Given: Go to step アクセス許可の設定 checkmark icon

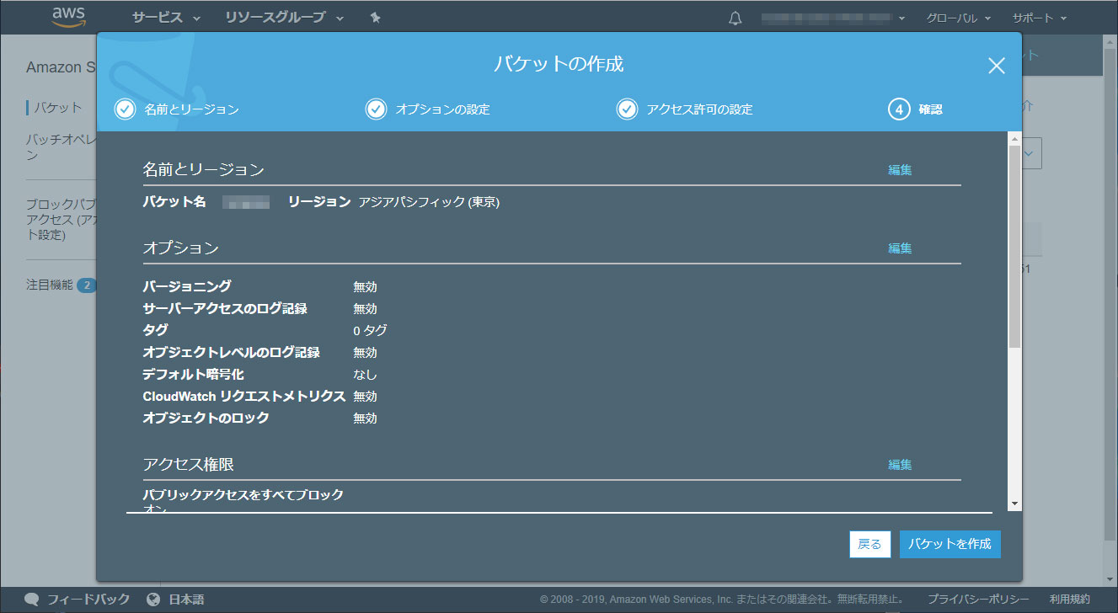Looking at the screenshot, I should tap(627, 109).
